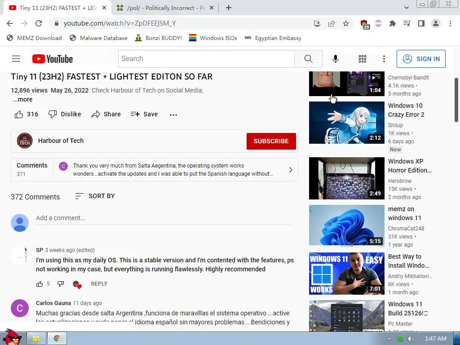The image size is (460, 345).
Task: Save the video to a playlist
Action: 144,114
